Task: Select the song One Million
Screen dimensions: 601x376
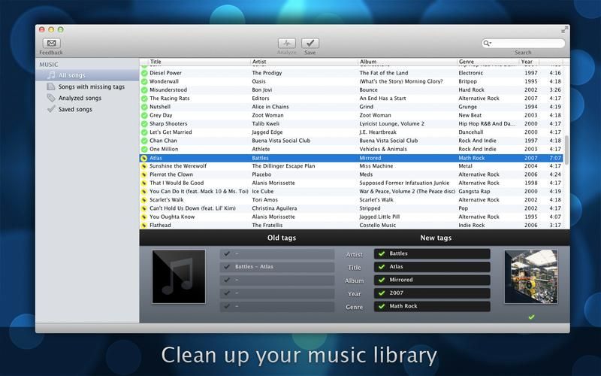Action: [164, 149]
